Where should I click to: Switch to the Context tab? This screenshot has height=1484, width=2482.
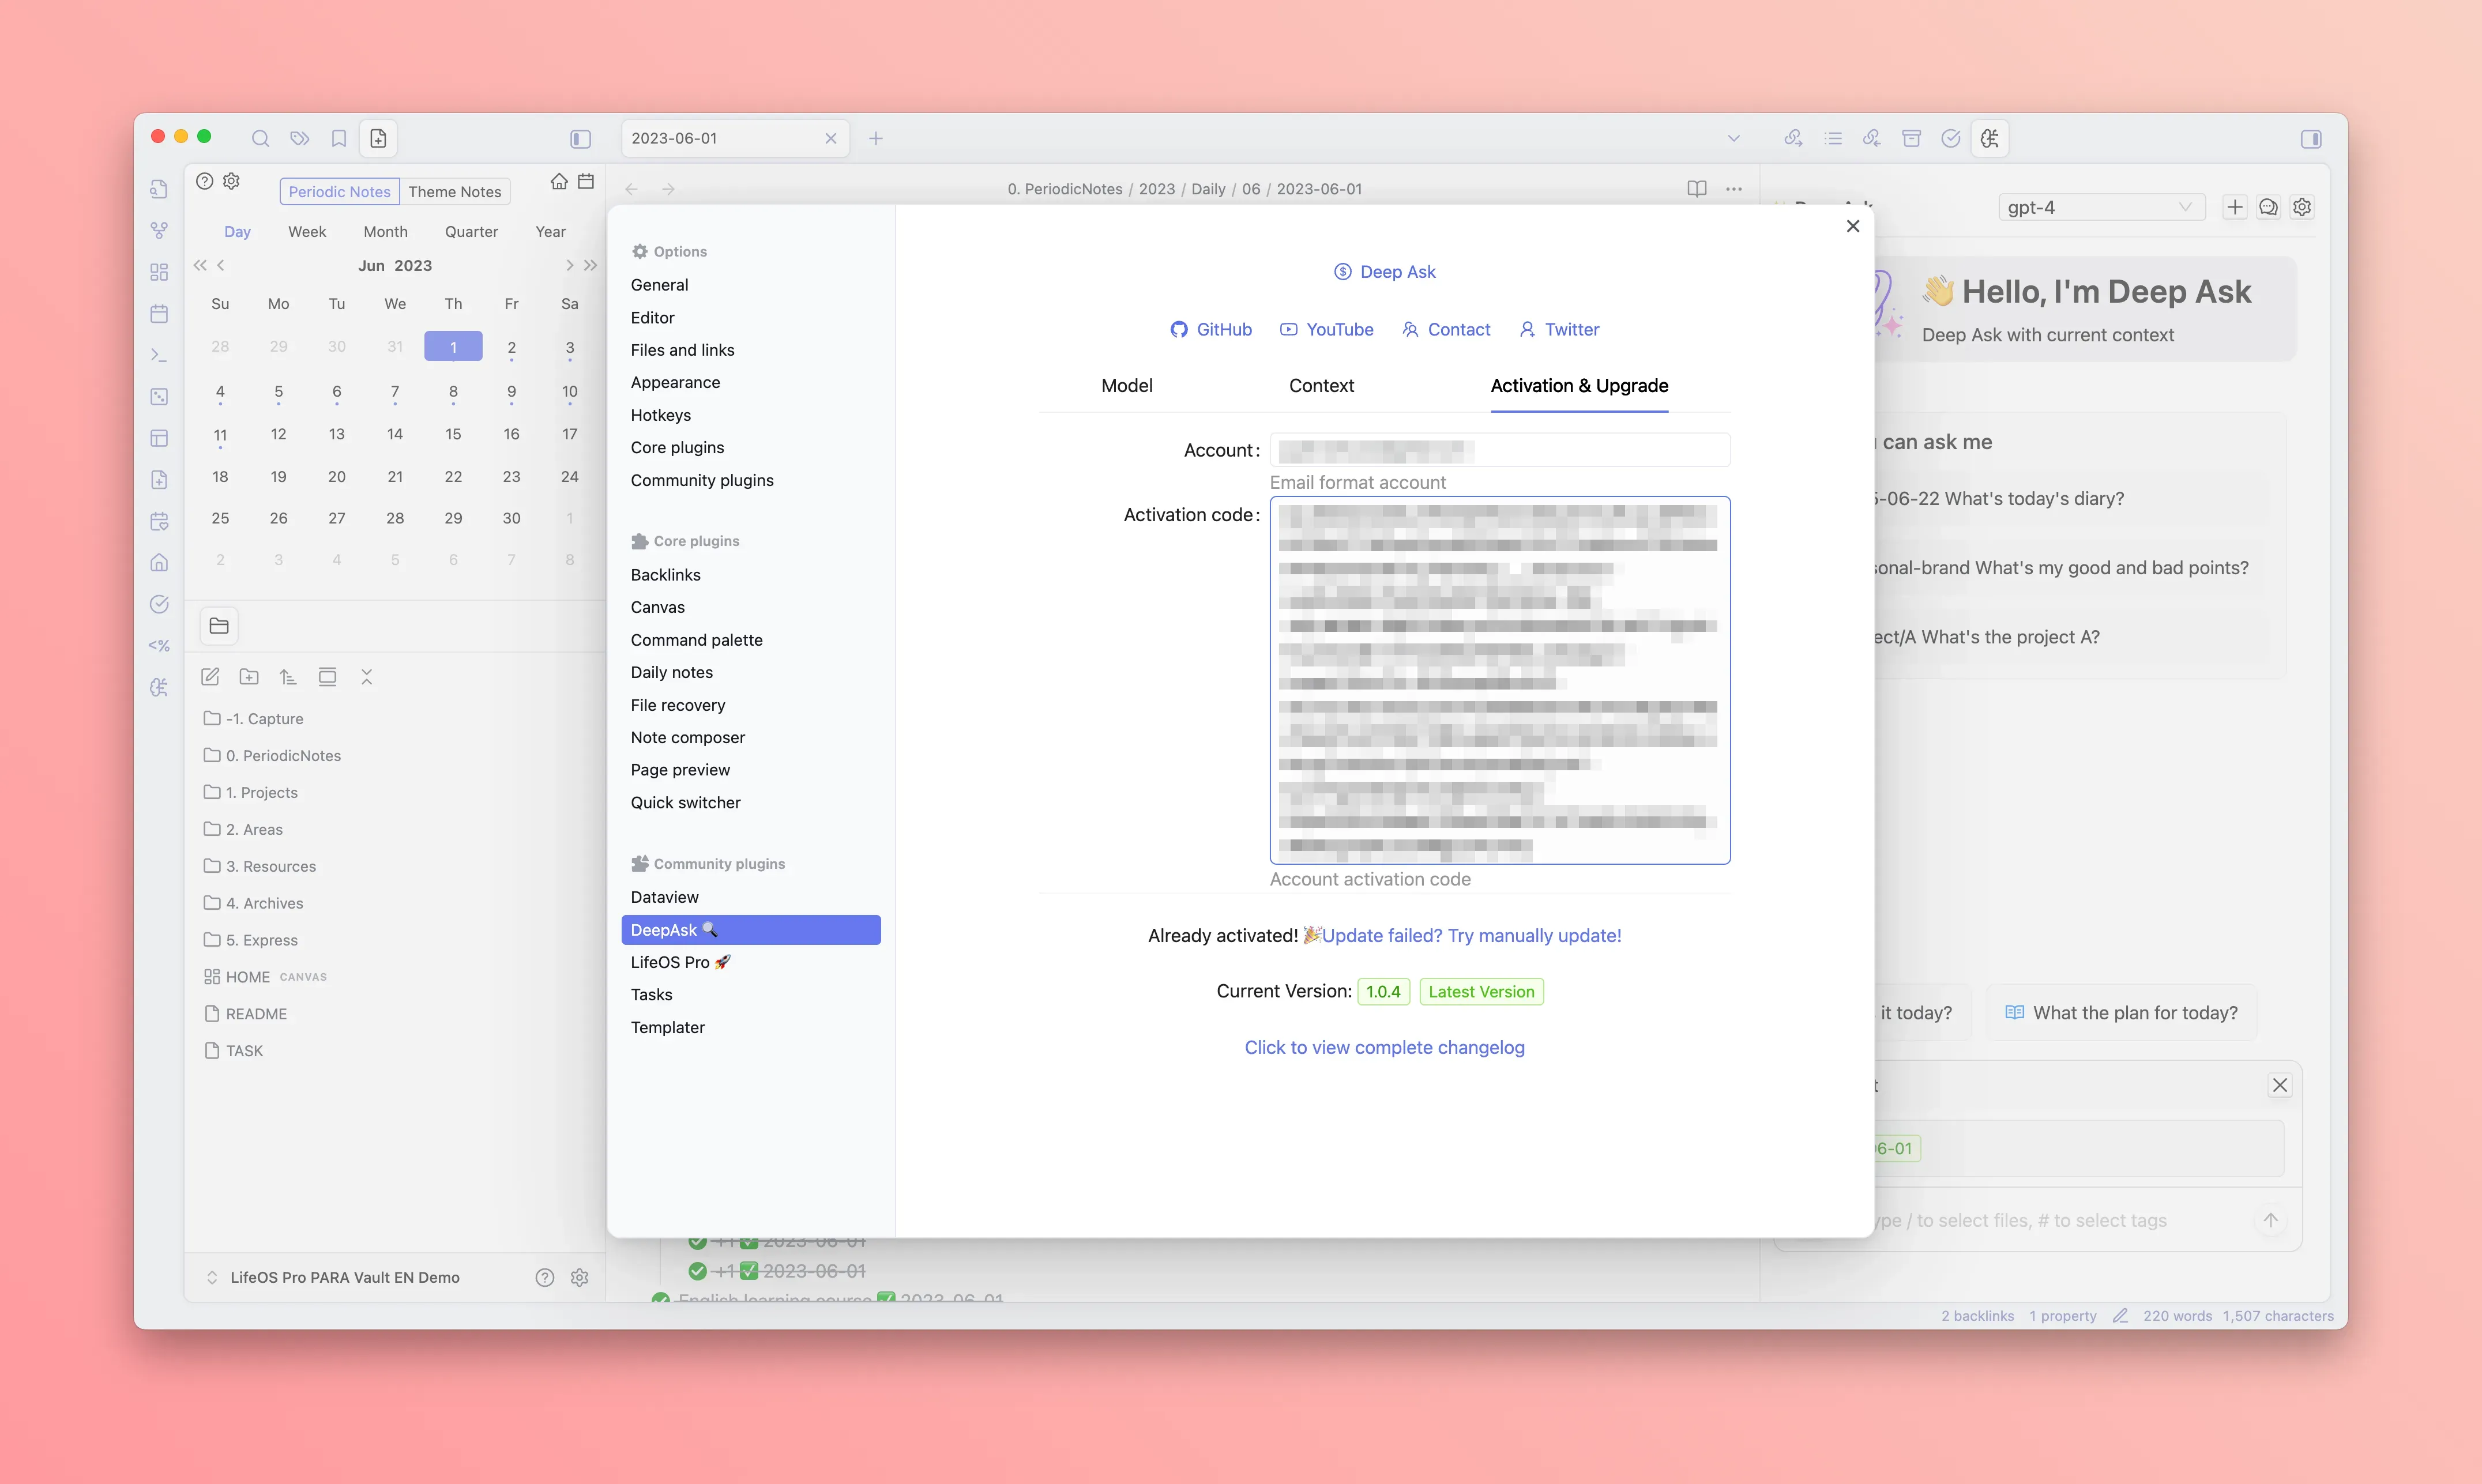(1321, 386)
